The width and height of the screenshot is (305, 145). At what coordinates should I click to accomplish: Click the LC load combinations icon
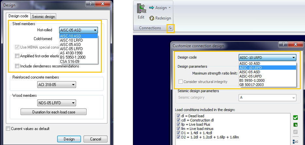click(296, 141)
